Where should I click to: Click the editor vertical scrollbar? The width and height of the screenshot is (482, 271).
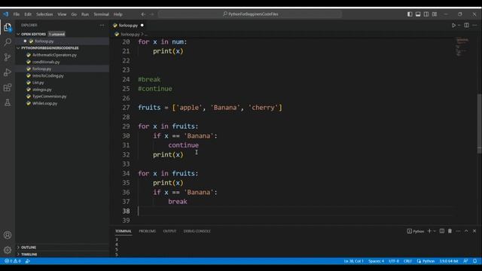coord(479,123)
